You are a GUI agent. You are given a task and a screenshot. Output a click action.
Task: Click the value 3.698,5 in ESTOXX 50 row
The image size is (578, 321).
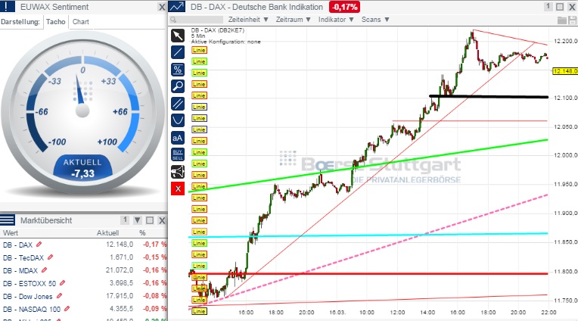click(x=121, y=283)
